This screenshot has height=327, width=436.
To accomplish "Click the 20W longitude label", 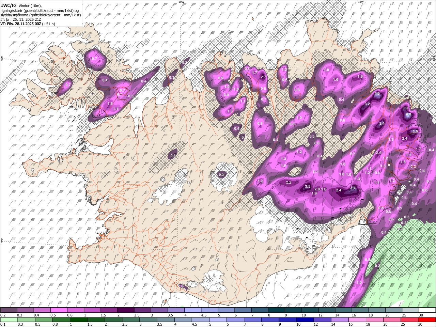I will pyautogui.click(x=181, y=2).
